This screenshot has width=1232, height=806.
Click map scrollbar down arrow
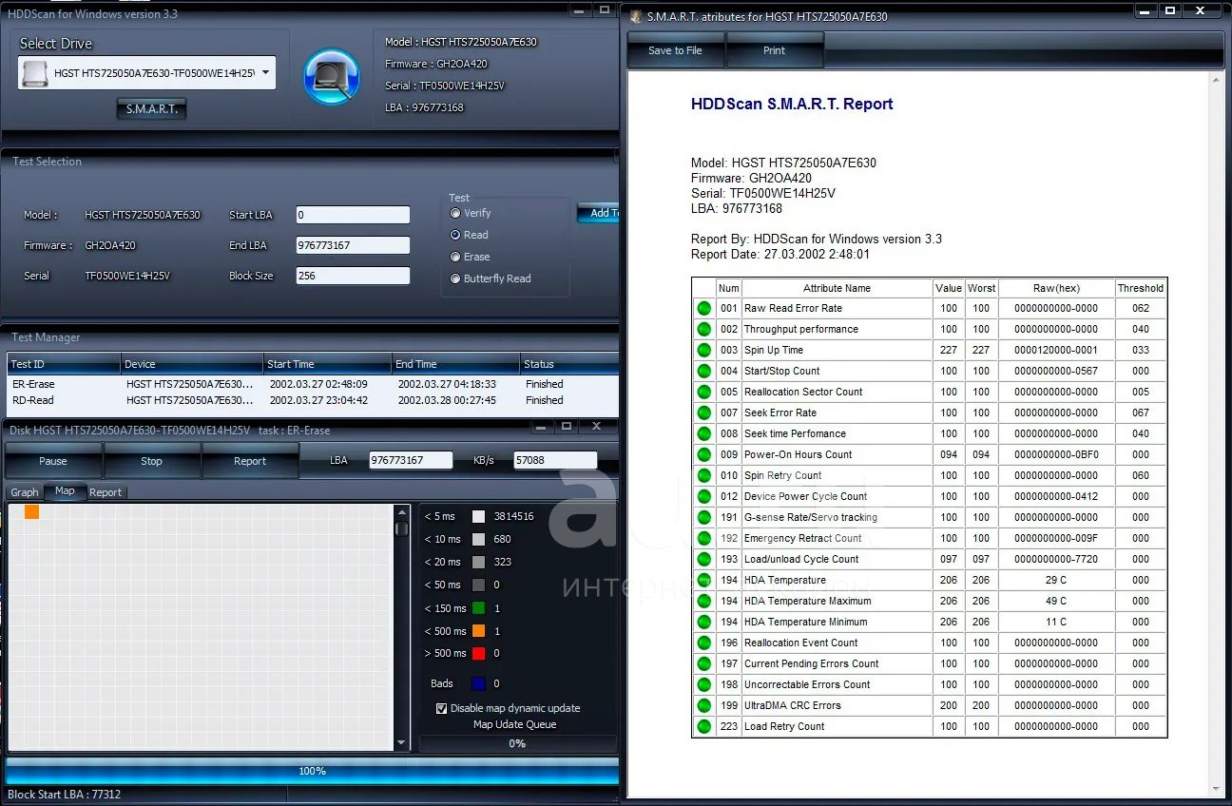click(402, 743)
